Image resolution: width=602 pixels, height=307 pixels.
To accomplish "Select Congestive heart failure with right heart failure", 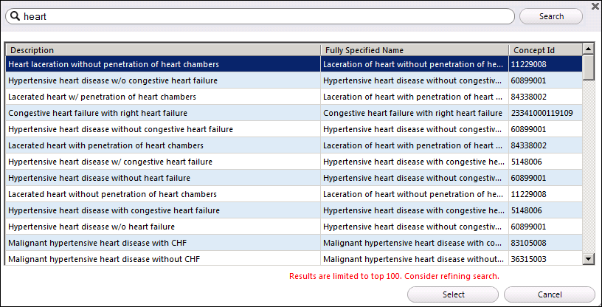I will (x=294, y=113).
